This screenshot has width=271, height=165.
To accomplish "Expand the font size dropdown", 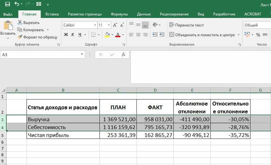I will coord(109,25).
